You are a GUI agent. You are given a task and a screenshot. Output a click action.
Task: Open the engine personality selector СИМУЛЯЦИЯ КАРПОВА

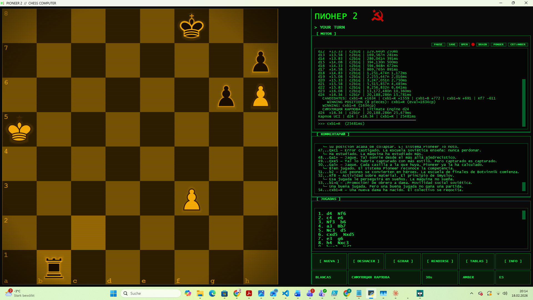pyautogui.click(x=384, y=277)
